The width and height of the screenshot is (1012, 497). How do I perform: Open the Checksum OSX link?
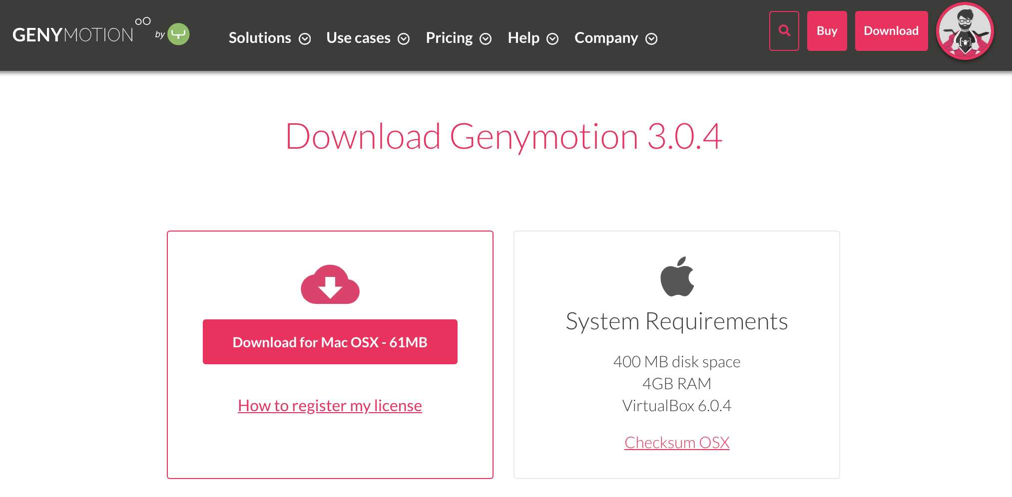click(677, 443)
